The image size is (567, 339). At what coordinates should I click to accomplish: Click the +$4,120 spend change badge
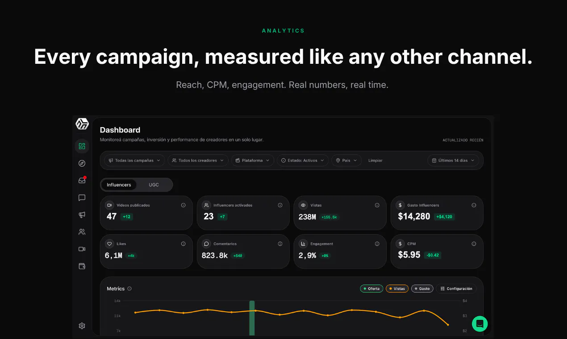coord(444,217)
